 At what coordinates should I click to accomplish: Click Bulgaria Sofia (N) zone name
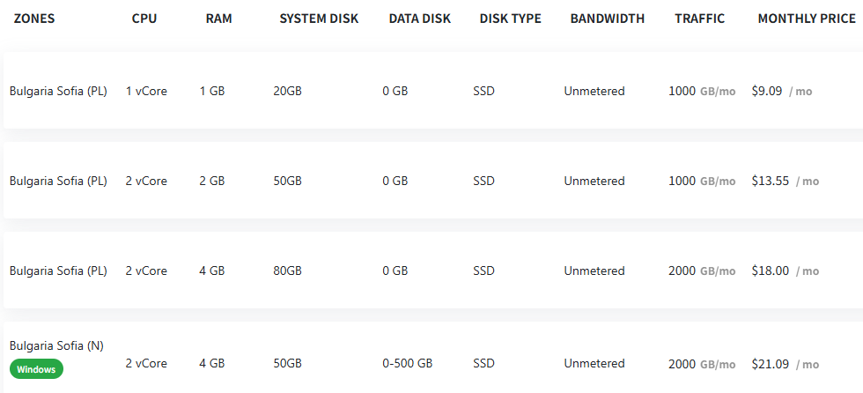pyautogui.click(x=56, y=345)
